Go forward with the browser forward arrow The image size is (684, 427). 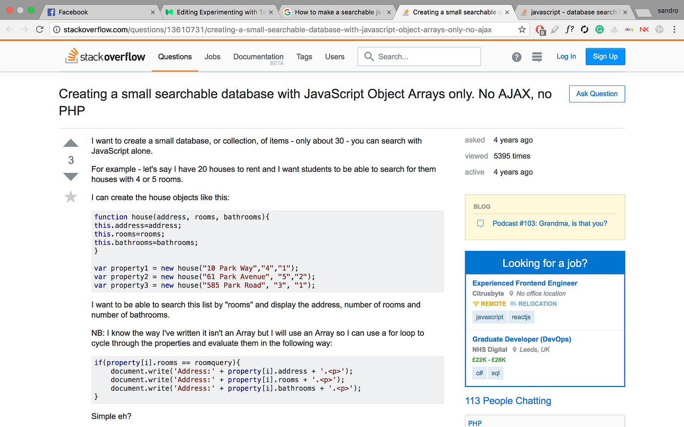tap(25, 30)
